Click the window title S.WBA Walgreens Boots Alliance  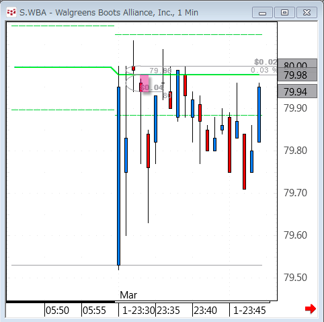pyautogui.click(x=109, y=12)
